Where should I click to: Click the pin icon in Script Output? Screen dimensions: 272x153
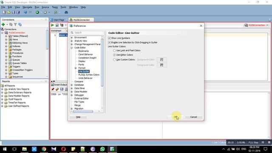(53, 89)
